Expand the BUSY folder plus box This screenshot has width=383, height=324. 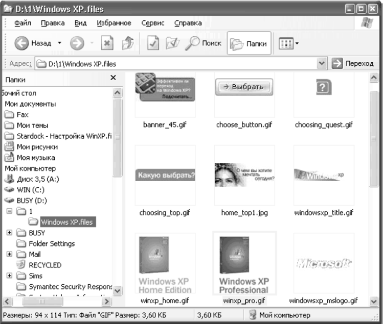tap(9, 233)
